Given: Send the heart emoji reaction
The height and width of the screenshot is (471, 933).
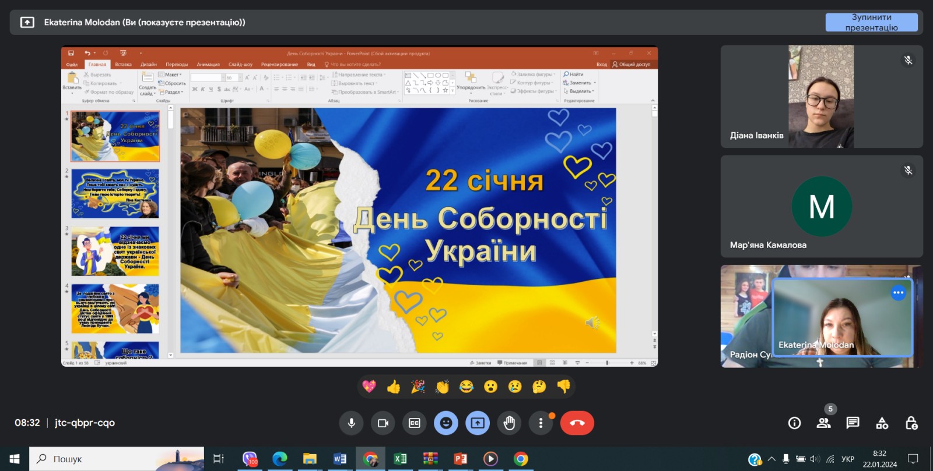Looking at the screenshot, I should 369,387.
